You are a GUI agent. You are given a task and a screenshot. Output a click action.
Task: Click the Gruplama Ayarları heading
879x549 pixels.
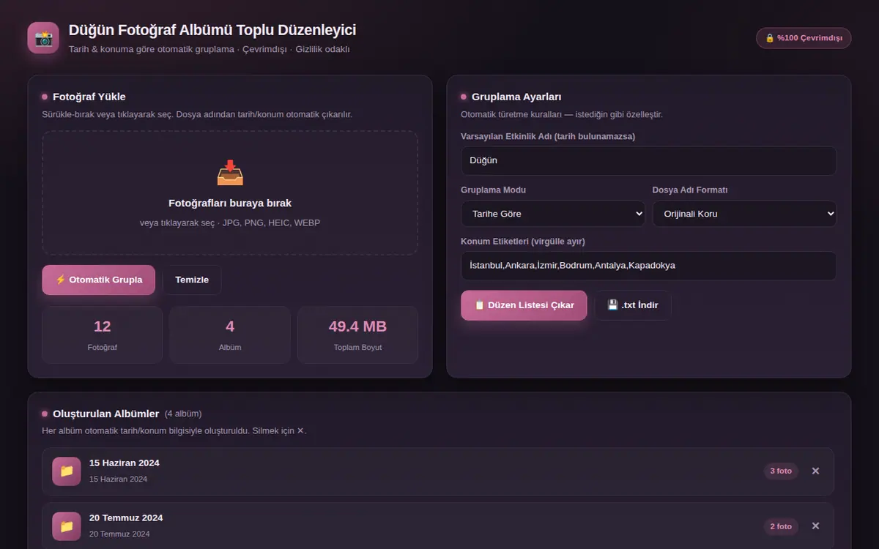516,97
